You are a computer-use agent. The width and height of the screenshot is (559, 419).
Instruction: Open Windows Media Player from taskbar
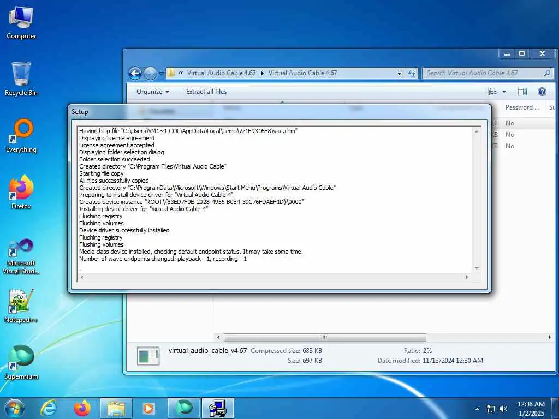click(x=148, y=408)
